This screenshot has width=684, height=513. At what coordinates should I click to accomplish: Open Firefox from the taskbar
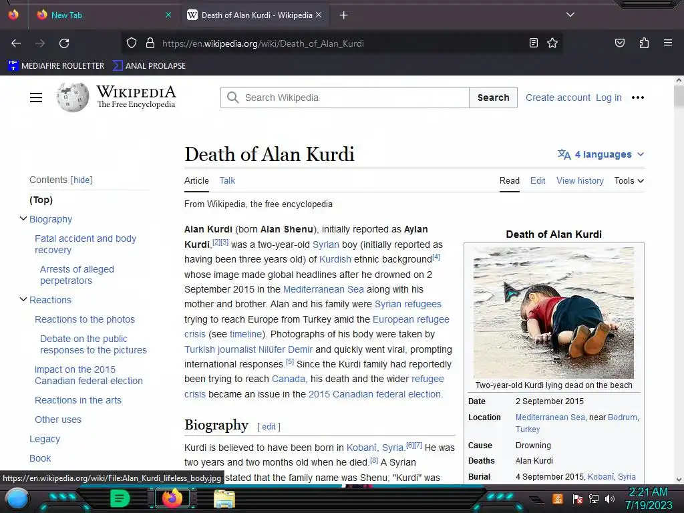[172, 498]
